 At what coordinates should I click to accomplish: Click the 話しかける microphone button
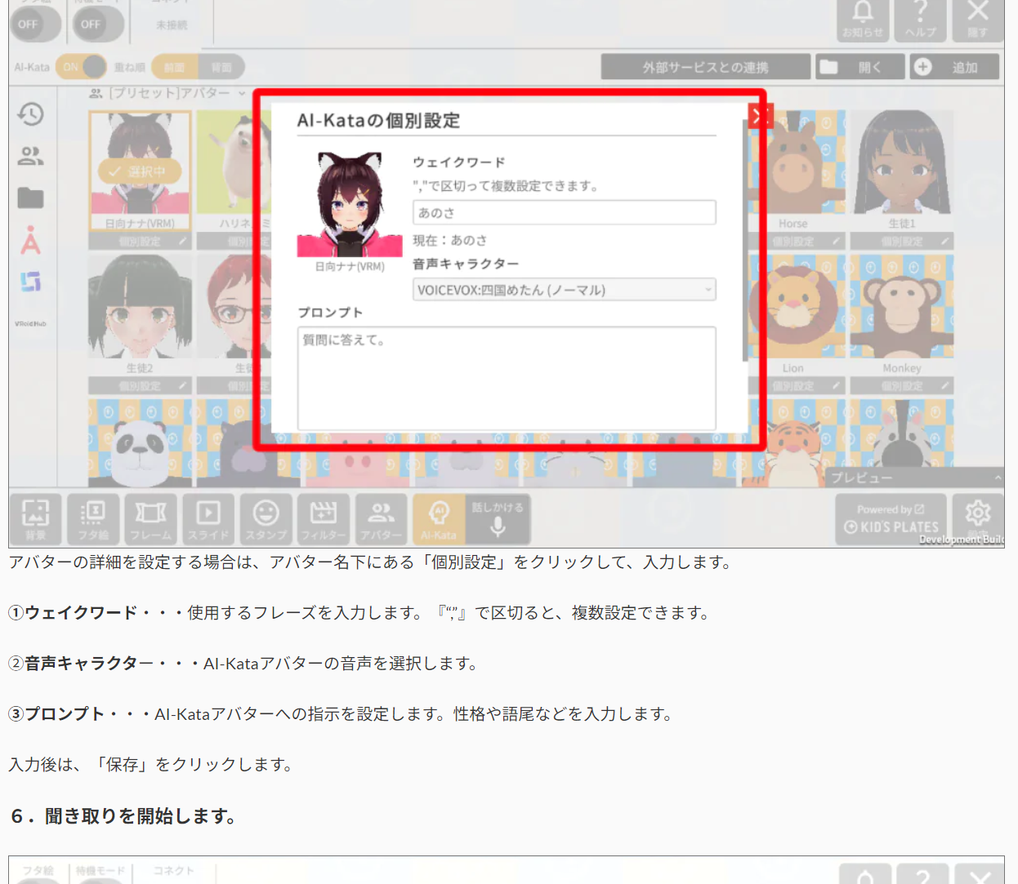tap(498, 519)
